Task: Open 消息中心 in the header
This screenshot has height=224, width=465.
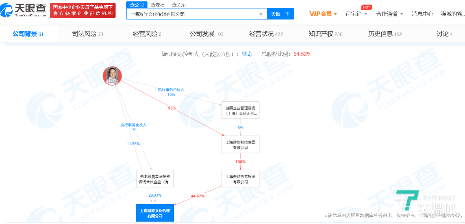Action: [x=422, y=14]
